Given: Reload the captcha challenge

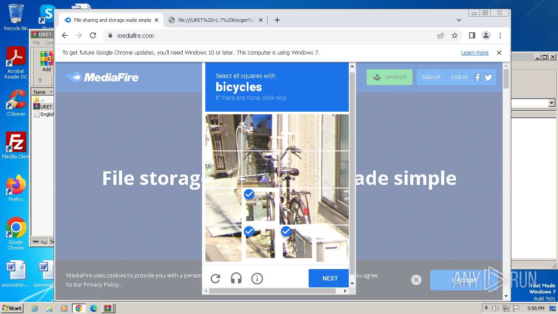Looking at the screenshot, I should coord(215,278).
